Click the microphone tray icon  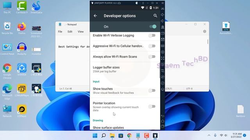215,135
